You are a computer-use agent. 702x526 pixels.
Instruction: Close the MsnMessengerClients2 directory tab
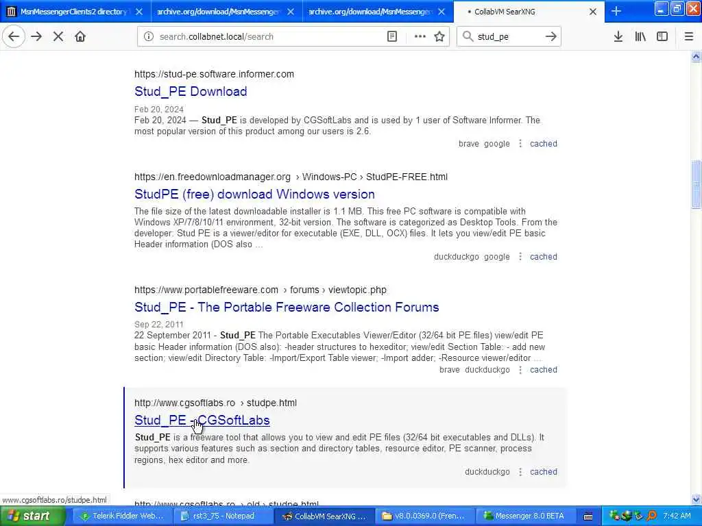139,12
